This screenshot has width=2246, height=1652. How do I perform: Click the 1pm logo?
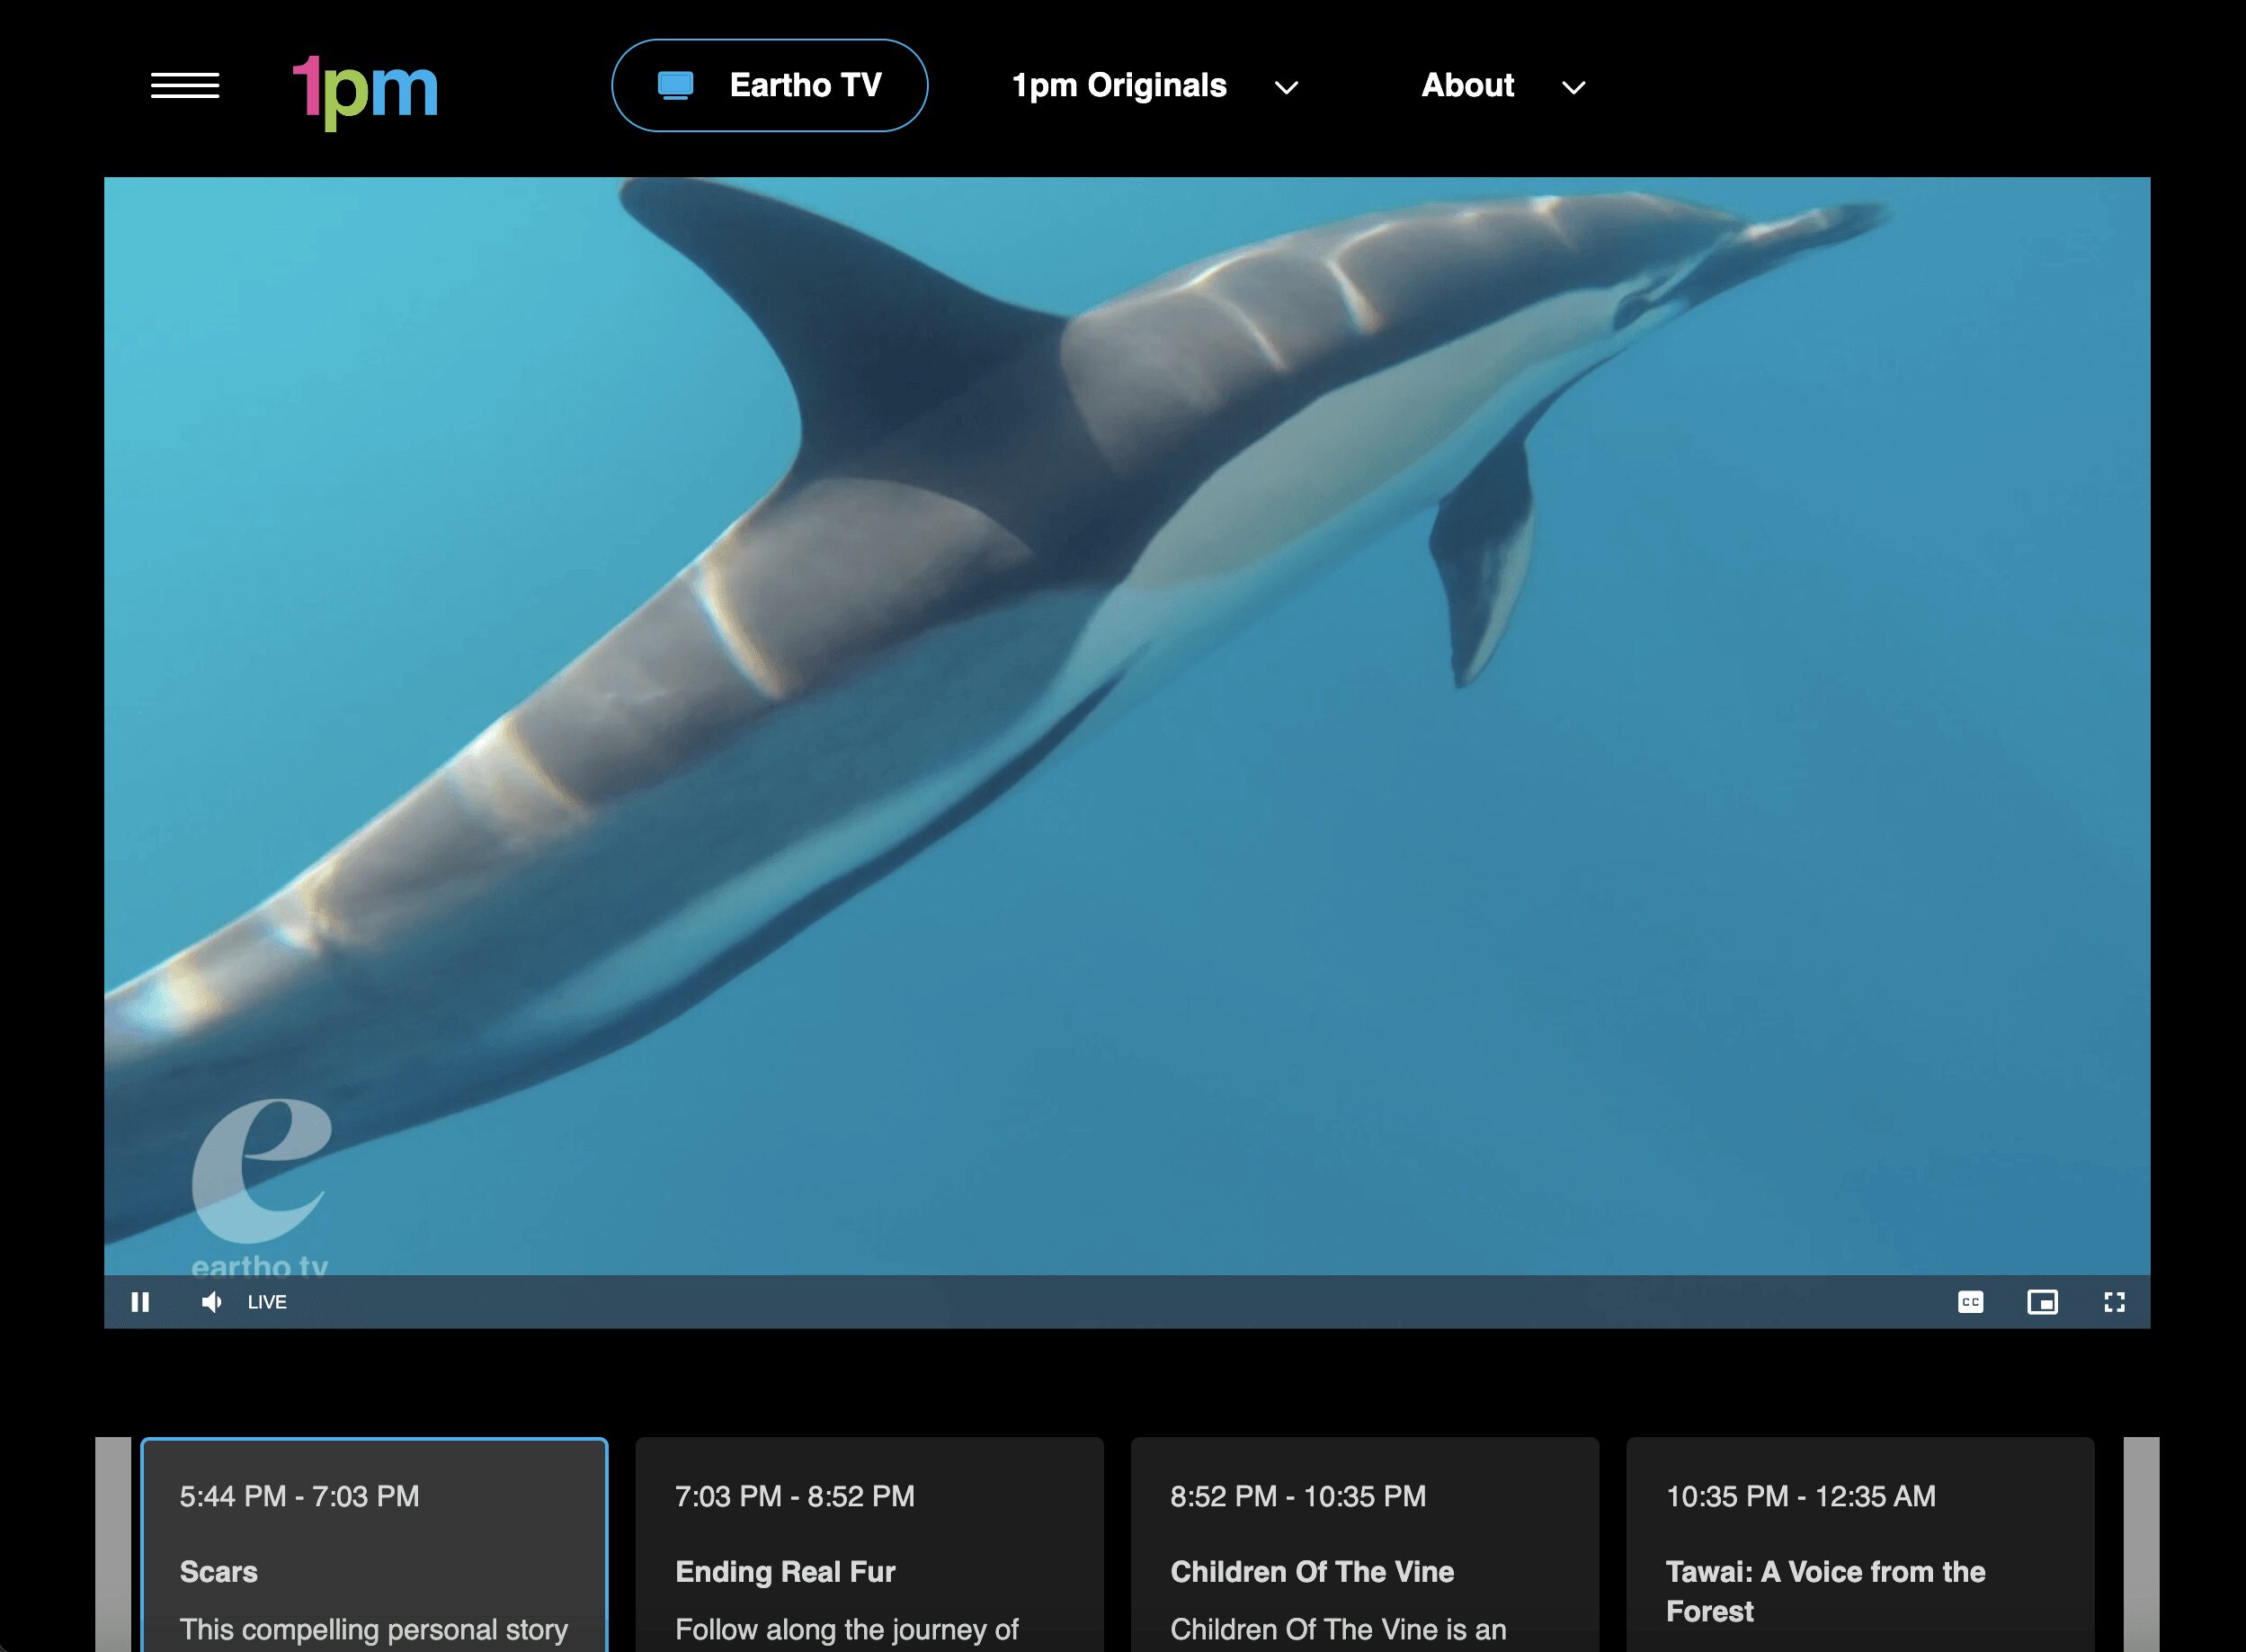(365, 90)
